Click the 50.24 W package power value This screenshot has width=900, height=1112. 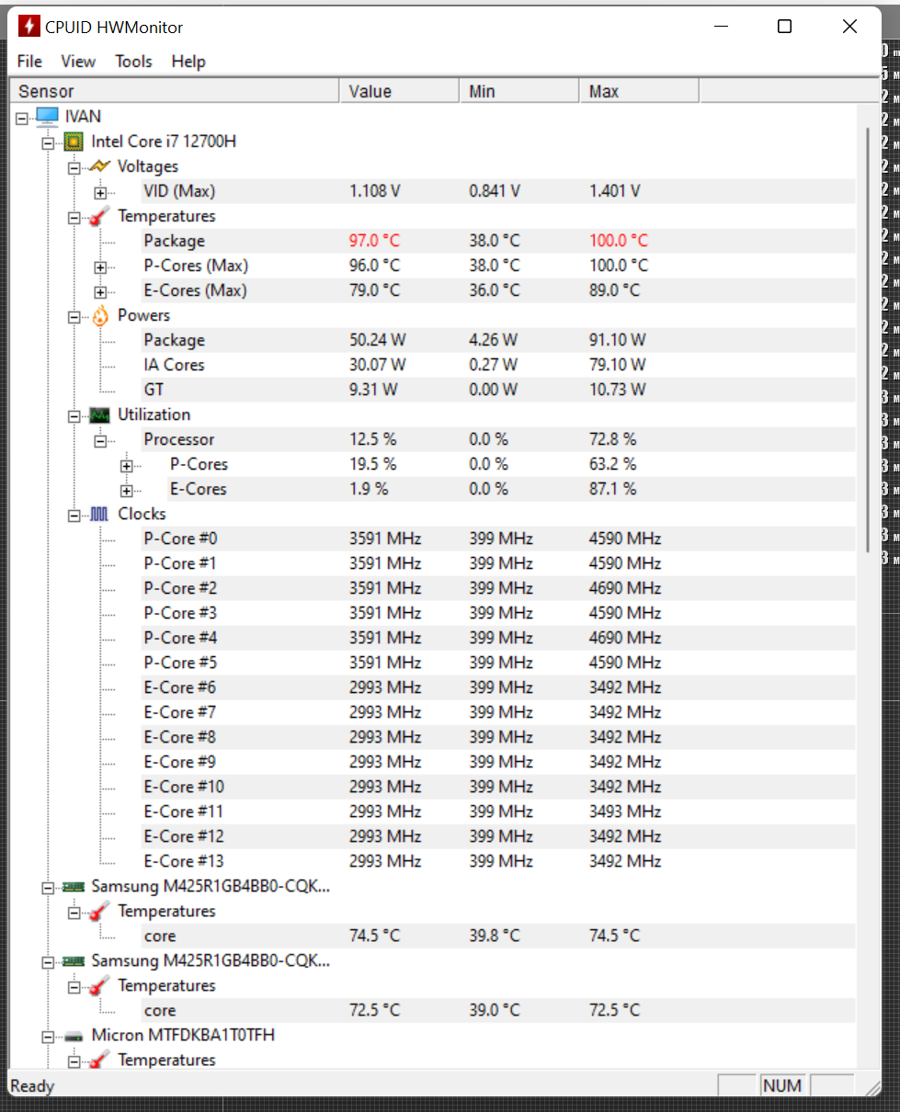pos(377,340)
